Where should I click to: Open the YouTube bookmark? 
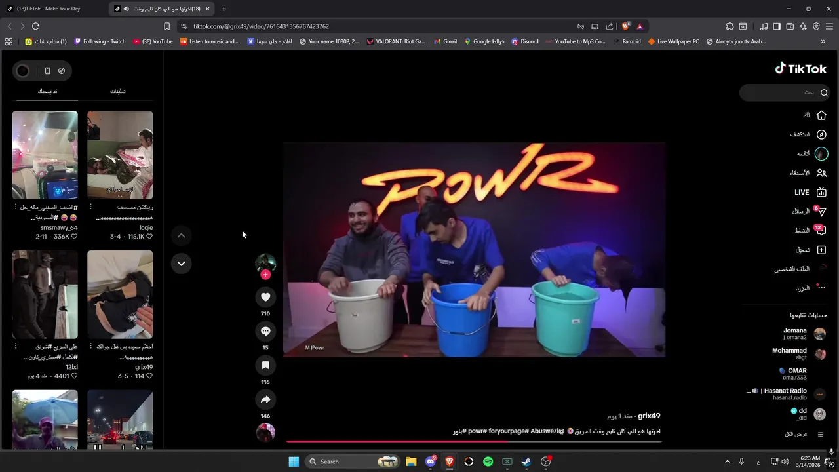click(x=153, y=41)
